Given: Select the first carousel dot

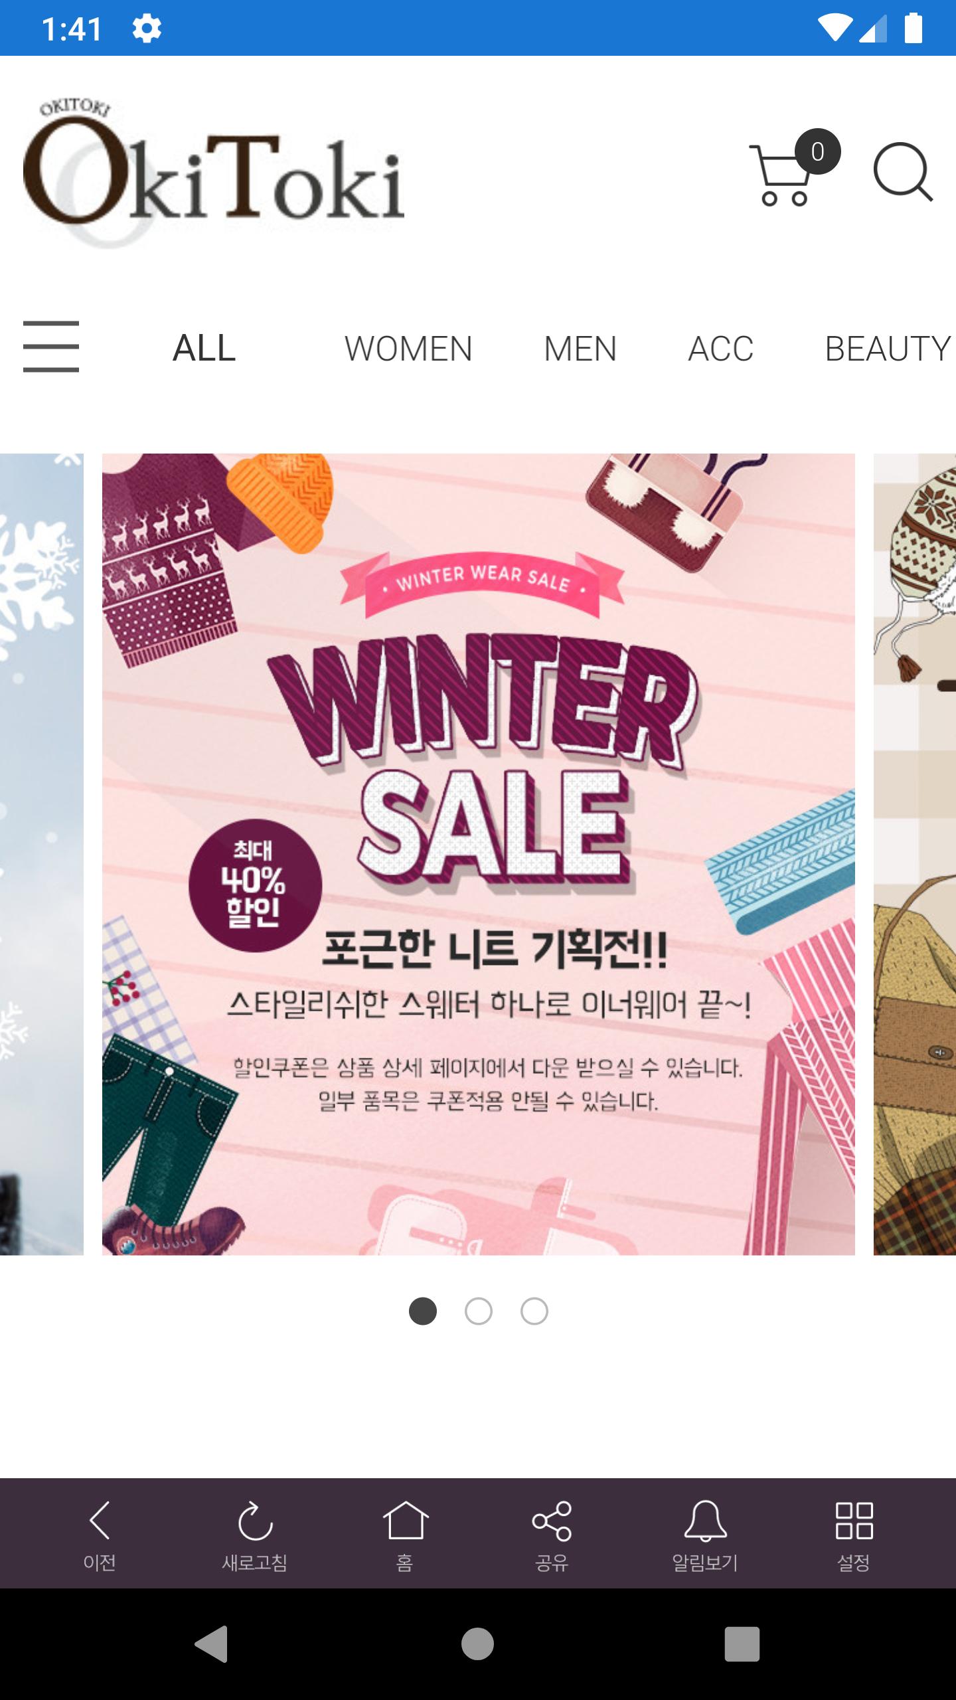Looking at the screenshot, I should tap(423, 1311).
